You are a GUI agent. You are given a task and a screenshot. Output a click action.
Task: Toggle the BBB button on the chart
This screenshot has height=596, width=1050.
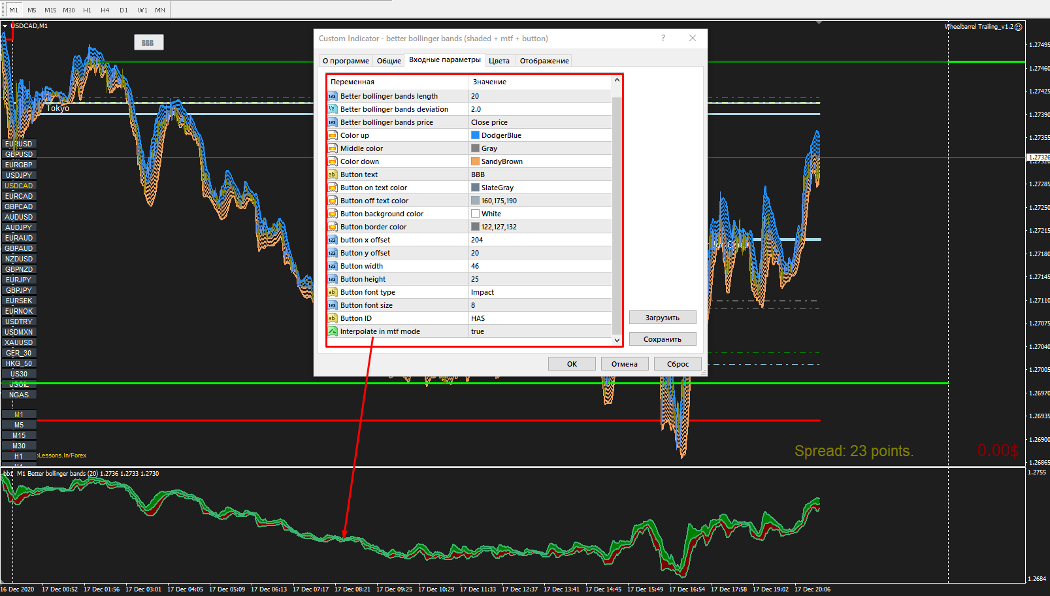(x=148, y=42)
